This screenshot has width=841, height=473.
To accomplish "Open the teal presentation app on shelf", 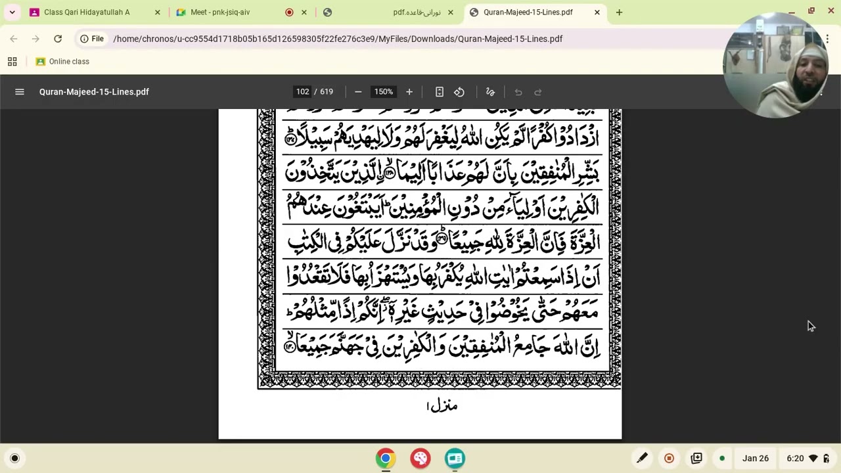I will coord(455,459).
